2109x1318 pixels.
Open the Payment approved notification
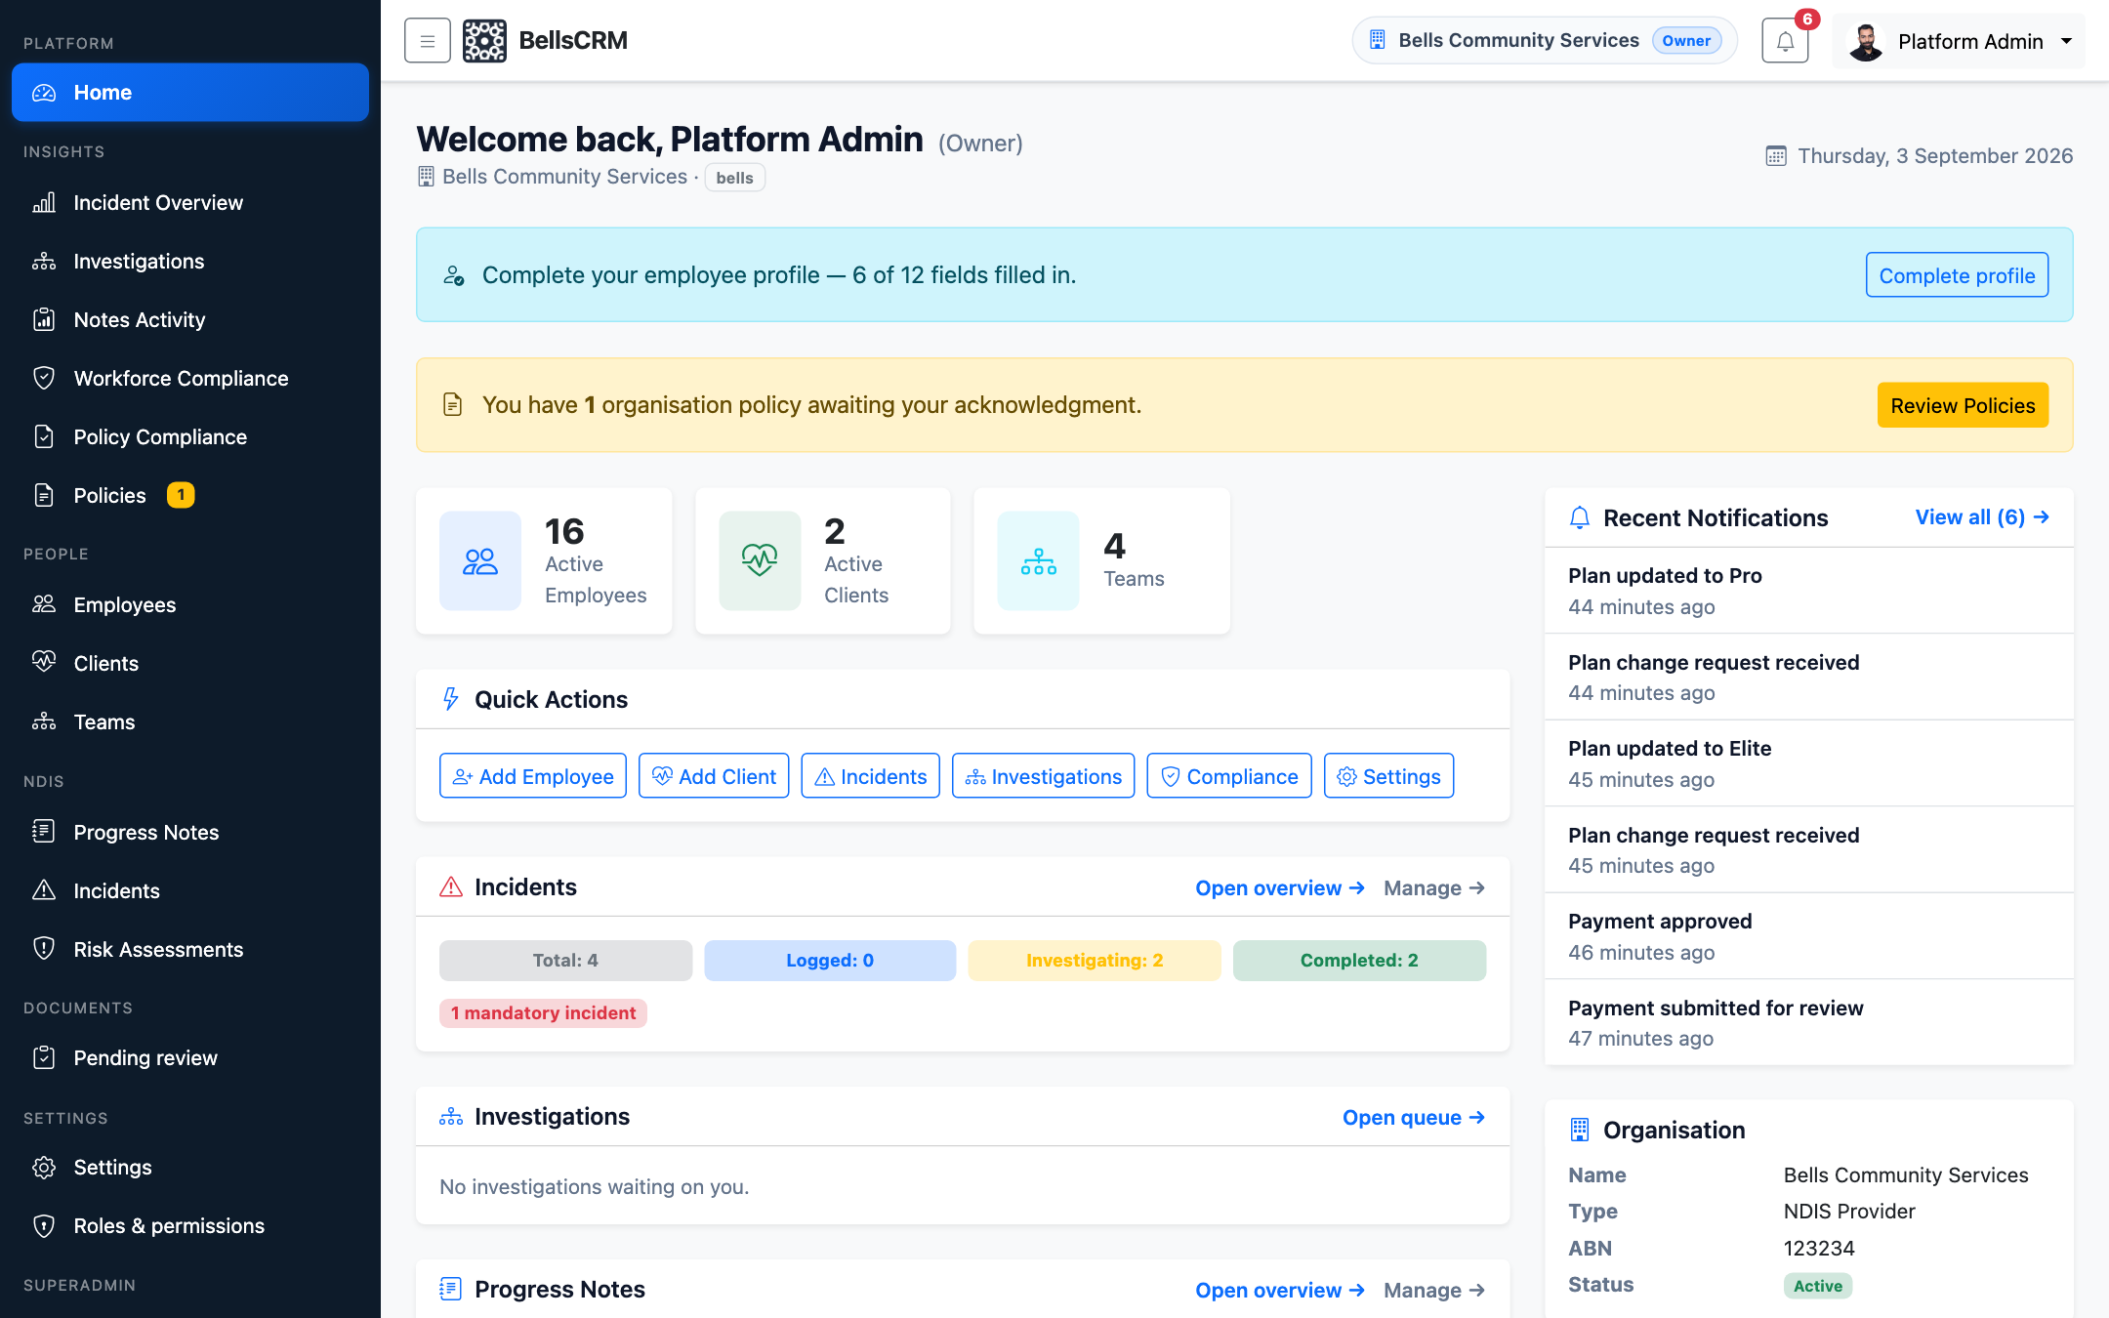(x=1809, y=936)
